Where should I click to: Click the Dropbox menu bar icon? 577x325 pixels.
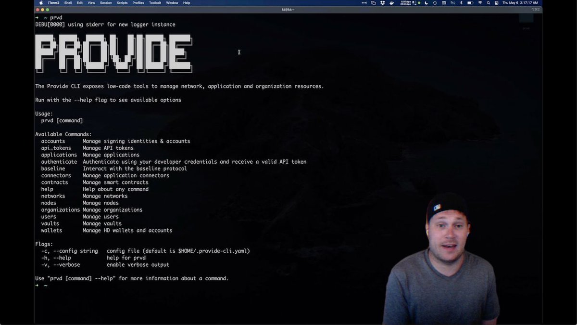383,3
